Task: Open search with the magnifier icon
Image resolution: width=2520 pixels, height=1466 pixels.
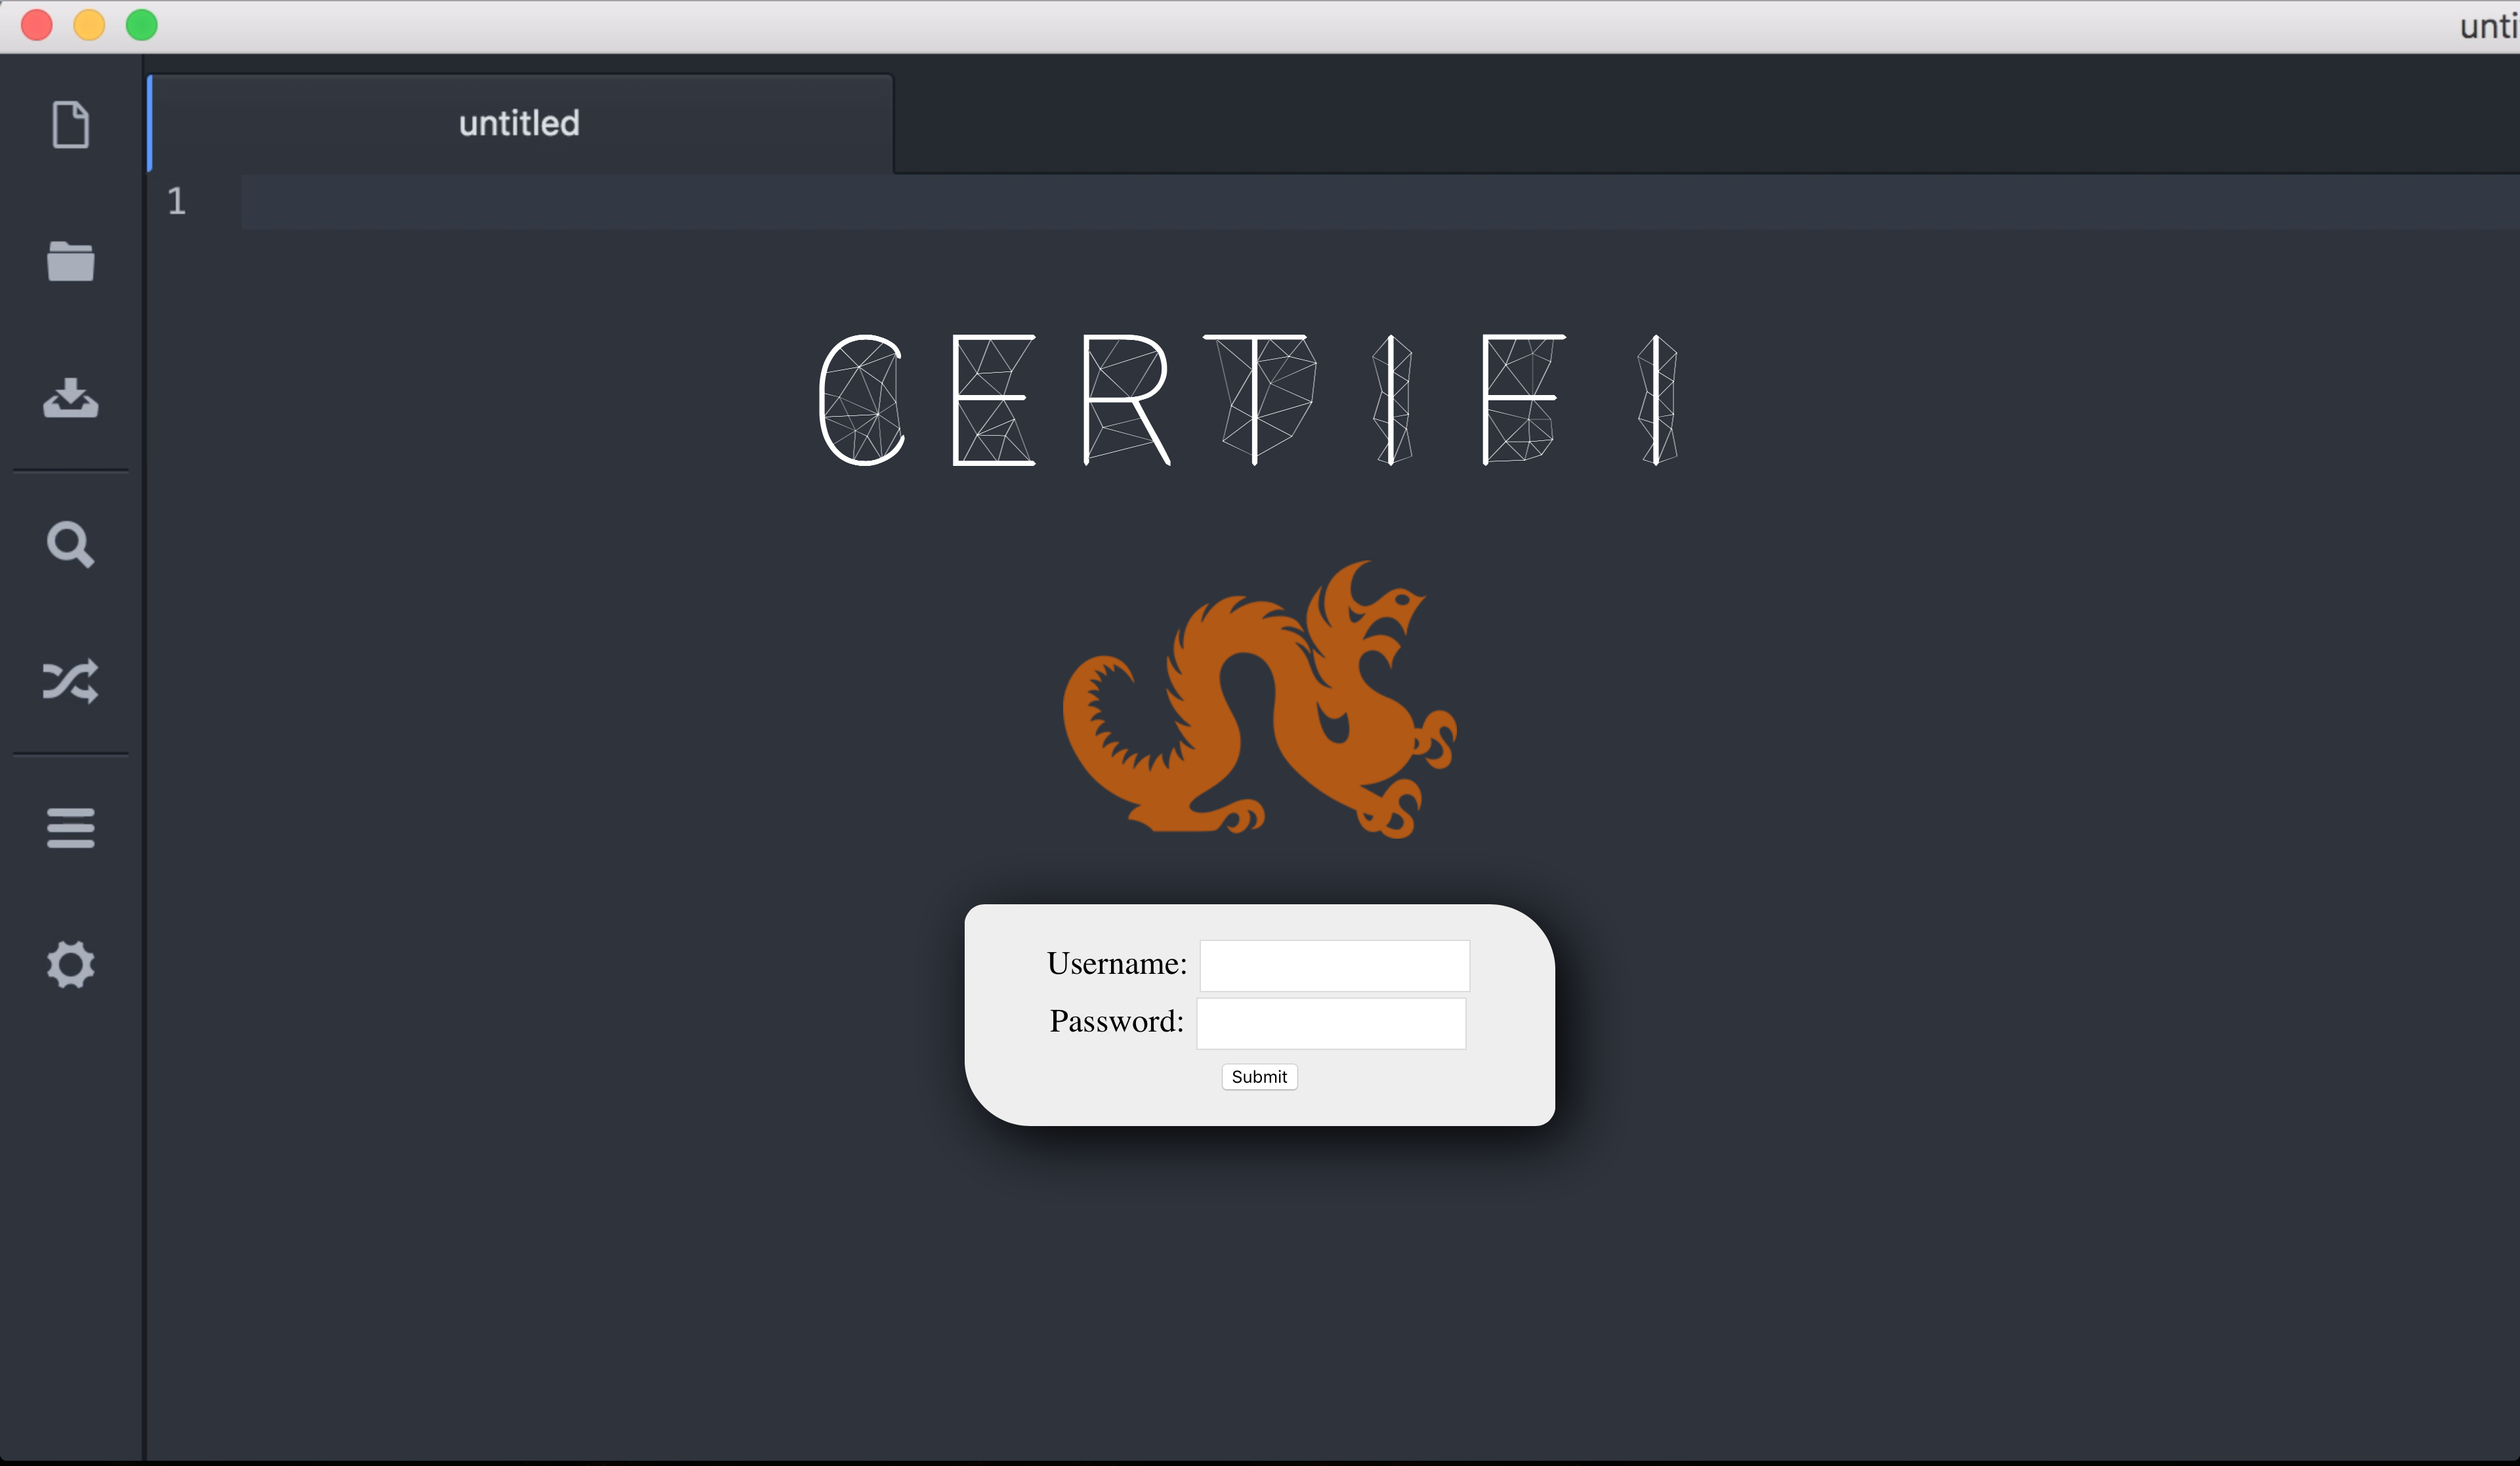Action: point(70,545)
